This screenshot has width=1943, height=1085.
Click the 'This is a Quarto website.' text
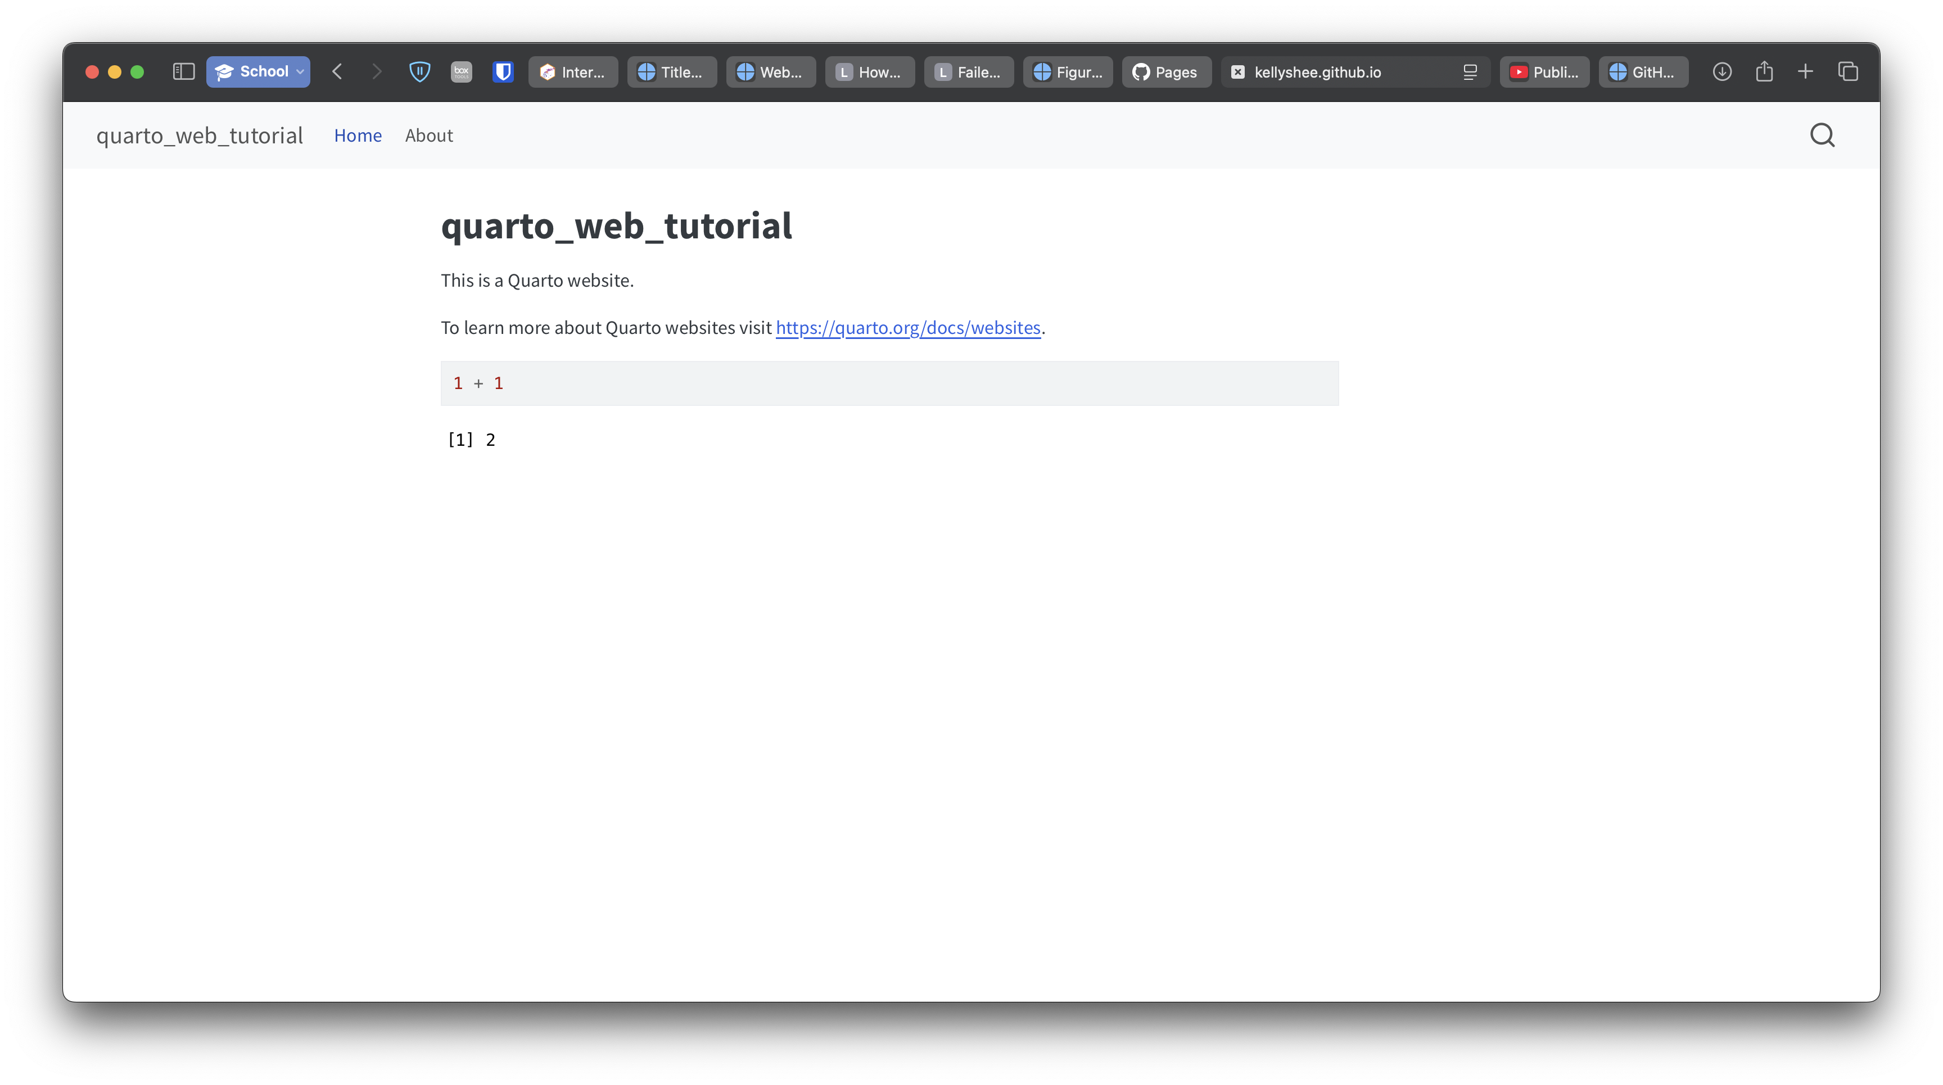(537, 281)
